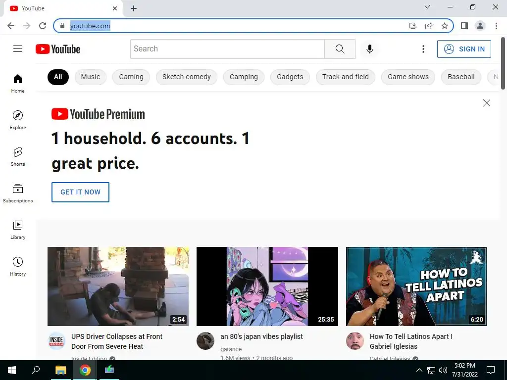Click share this page icon

pos(429,26)
